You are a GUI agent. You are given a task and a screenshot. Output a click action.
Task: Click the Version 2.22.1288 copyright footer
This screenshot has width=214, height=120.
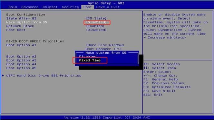coord(107,117)
